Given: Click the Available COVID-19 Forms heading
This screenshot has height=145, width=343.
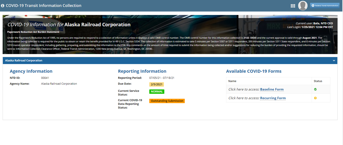Looking at the screenshot, I should [254, 71].
